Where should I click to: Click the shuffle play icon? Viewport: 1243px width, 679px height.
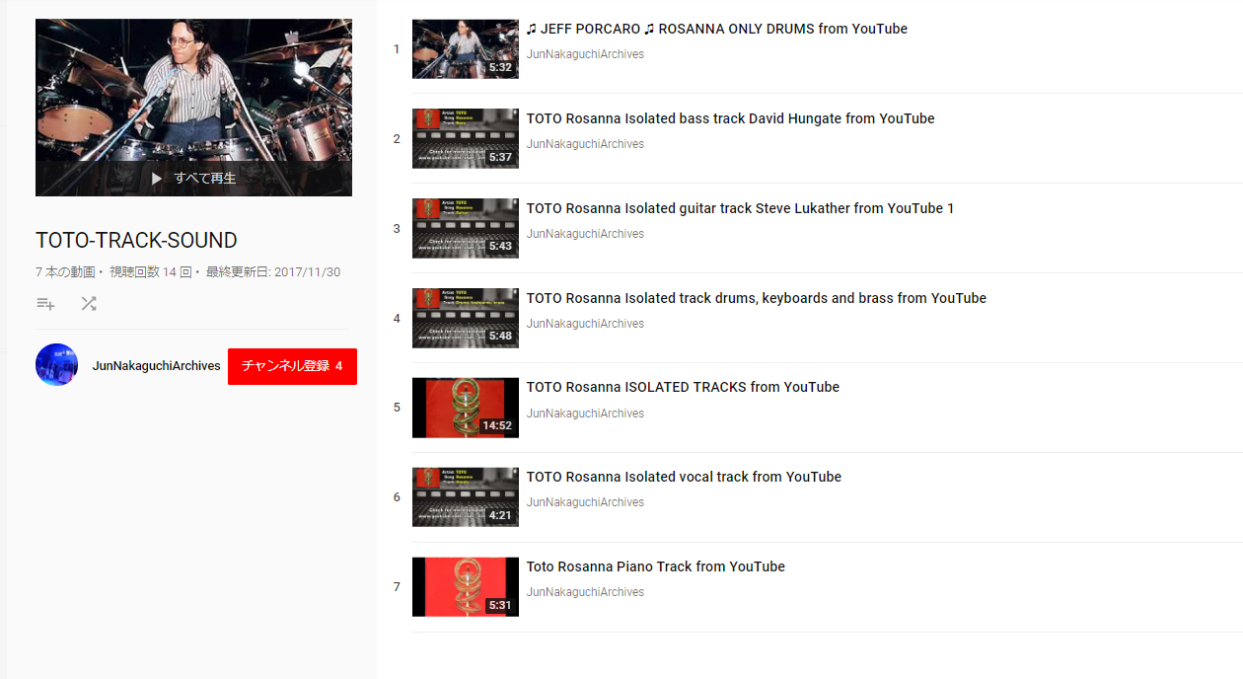(x=89, y=304)
